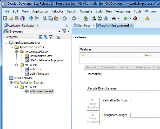The image size is (160, 129).
Task: Collapse the mycomp.application package node
Action: (x=16, y=51)
